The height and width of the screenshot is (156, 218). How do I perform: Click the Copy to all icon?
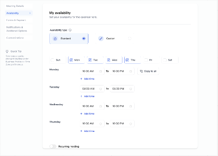pos(141,71)
